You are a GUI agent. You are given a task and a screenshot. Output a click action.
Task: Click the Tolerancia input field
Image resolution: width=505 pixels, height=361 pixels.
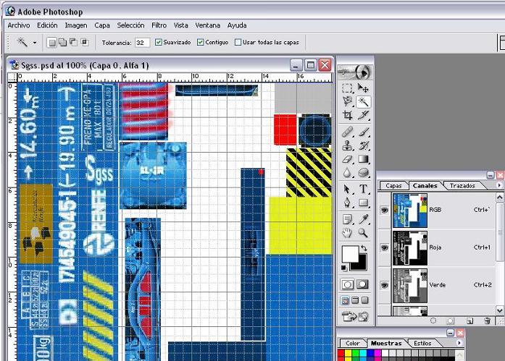click(x=142, y=43)
